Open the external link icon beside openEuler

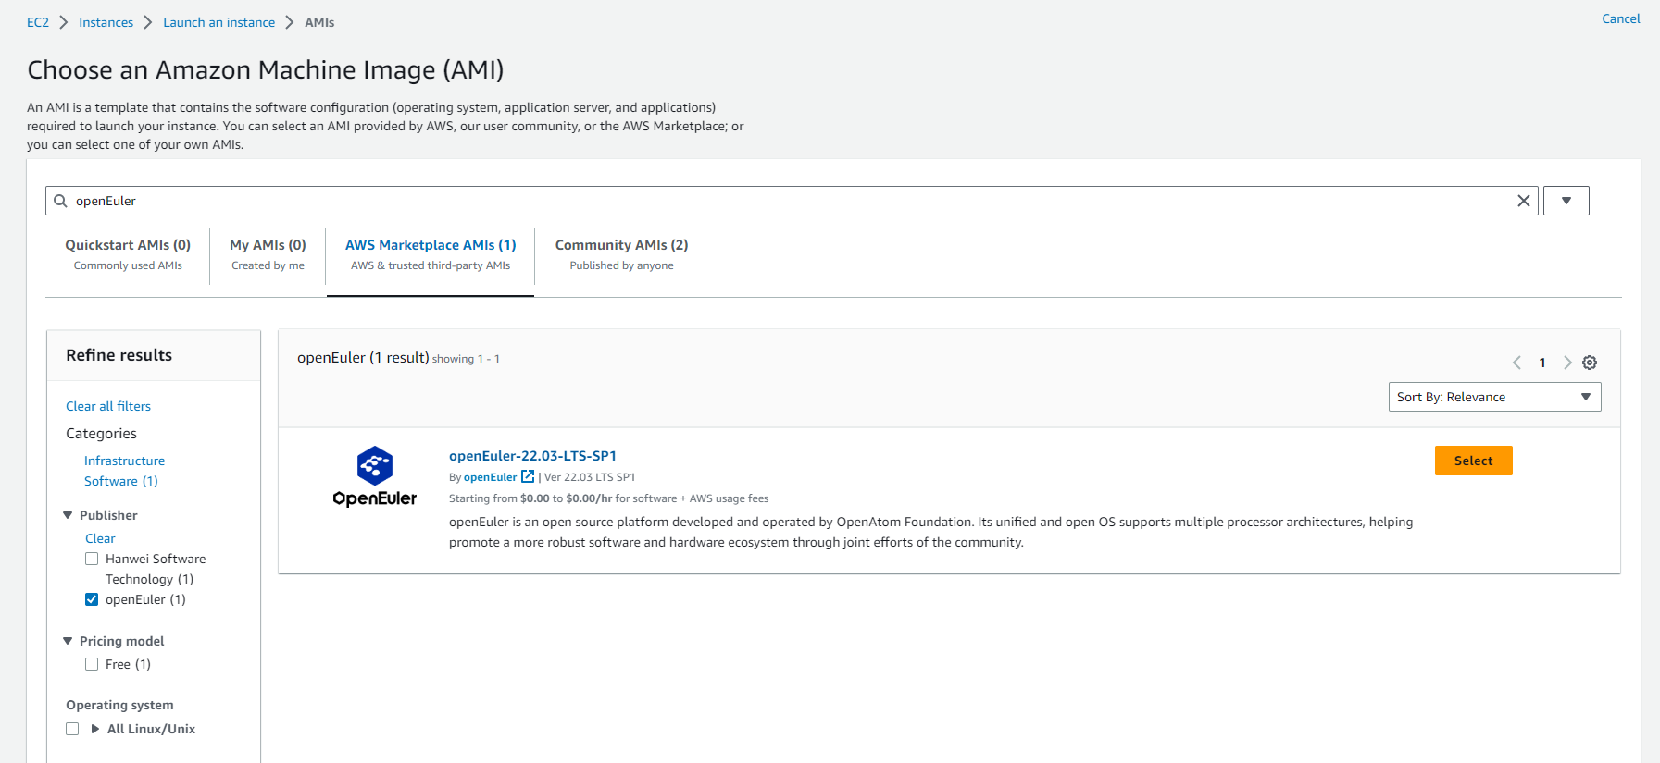point(528,477)
